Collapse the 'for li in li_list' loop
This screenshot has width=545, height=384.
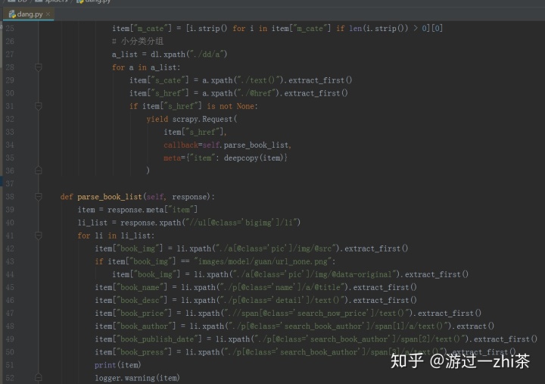coord(39,236)
